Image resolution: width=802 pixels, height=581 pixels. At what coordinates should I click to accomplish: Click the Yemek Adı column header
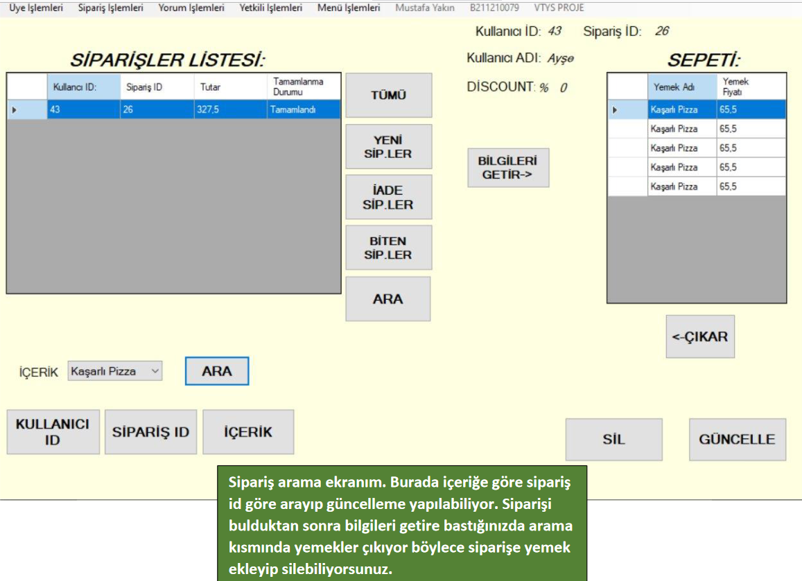click(681, 87)
